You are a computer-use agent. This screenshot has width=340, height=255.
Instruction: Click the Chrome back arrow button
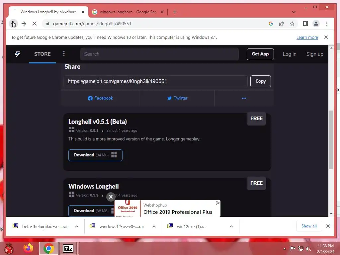click(13, 24)
